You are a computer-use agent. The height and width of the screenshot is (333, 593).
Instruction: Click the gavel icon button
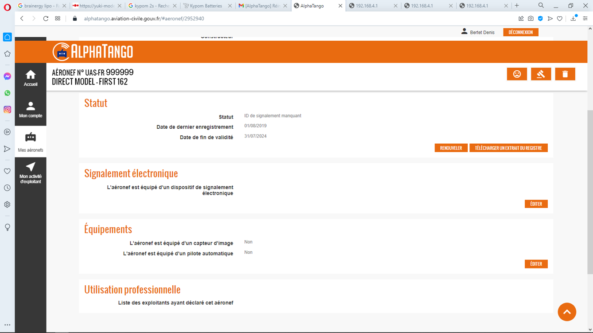(541, 74)
